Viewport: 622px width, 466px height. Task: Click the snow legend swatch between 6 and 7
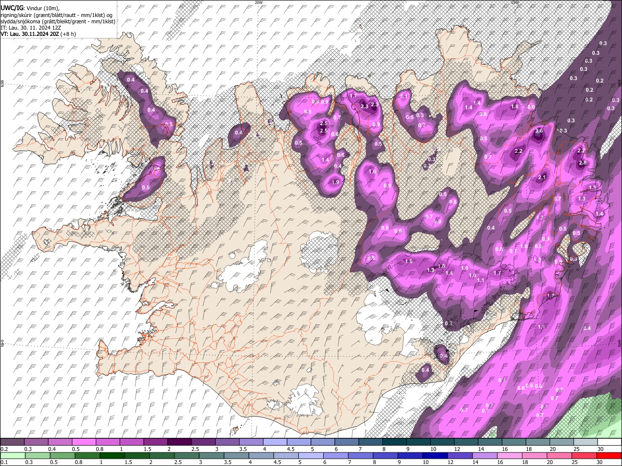(x=346, y=442)
